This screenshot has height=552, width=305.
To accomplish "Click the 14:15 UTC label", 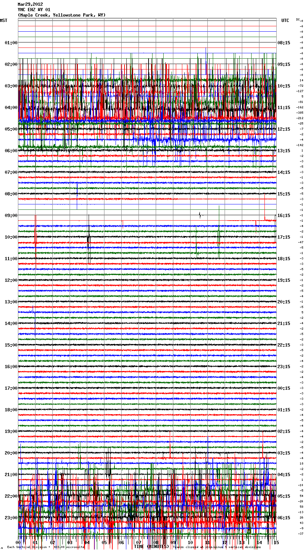I will 284,172.
